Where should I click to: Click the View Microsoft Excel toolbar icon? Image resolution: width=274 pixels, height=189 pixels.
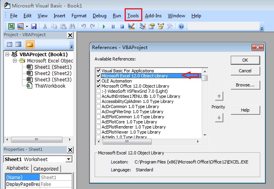[x=11, y=26]
